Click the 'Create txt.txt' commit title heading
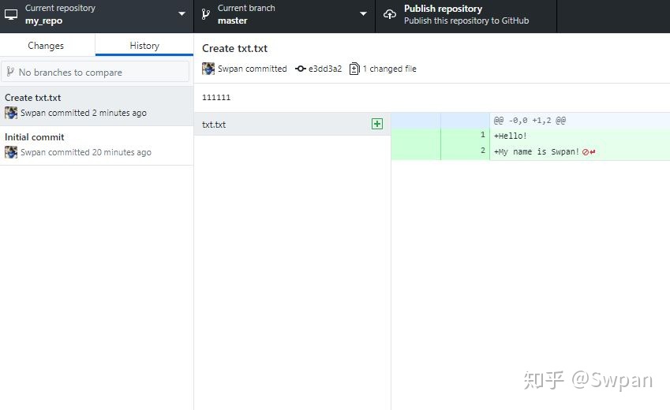The height and width of the screenshot is (410, 670). click(234, 48)
